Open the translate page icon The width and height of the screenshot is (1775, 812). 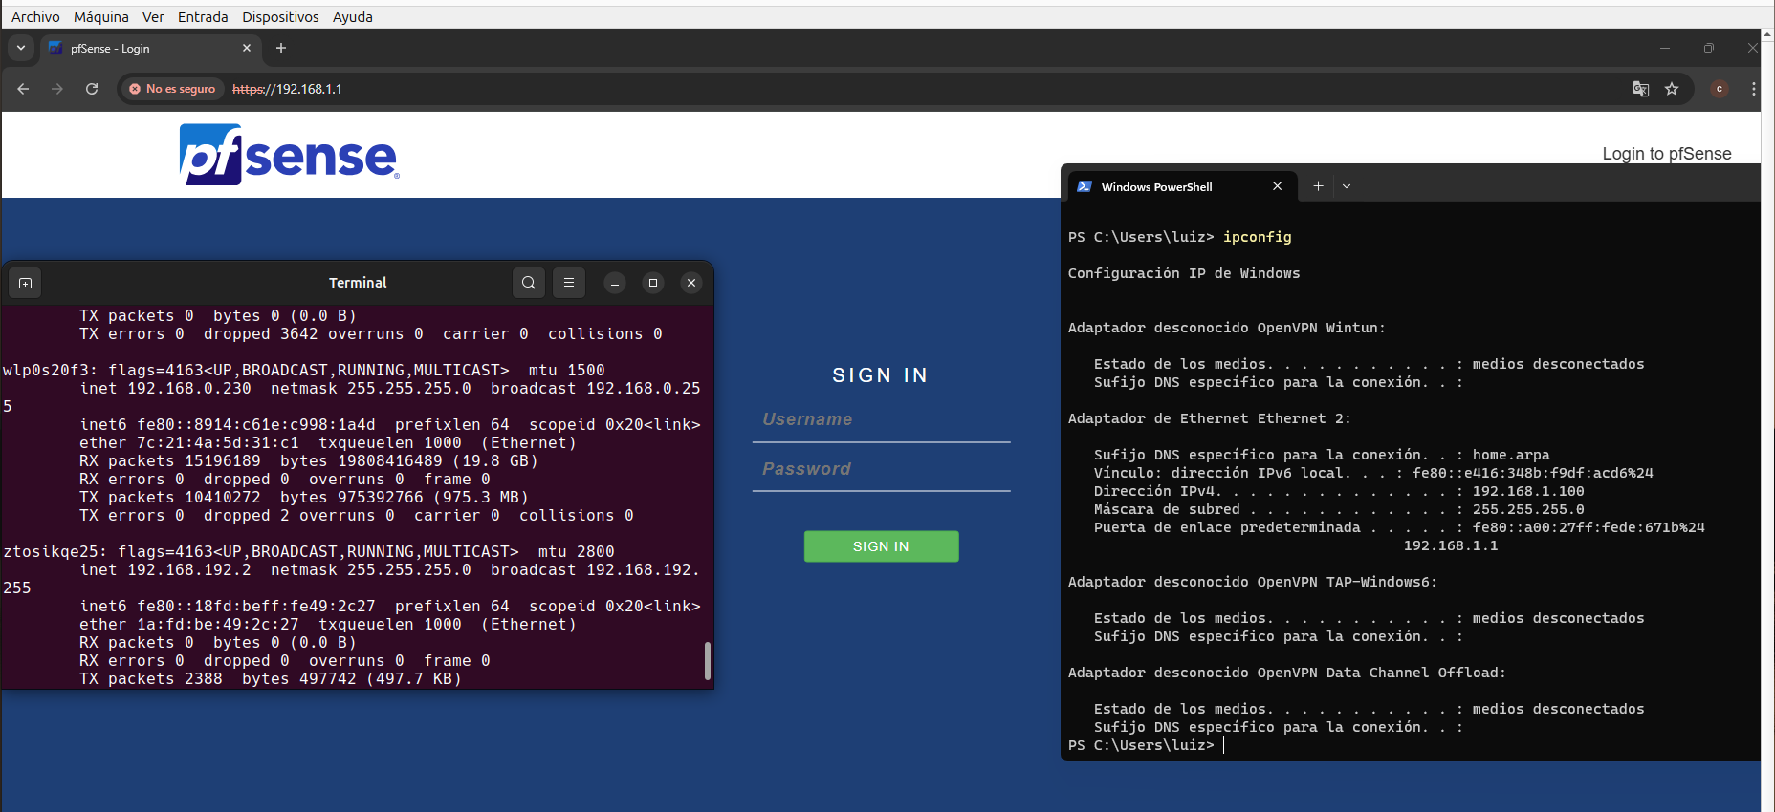point(1641,89)
